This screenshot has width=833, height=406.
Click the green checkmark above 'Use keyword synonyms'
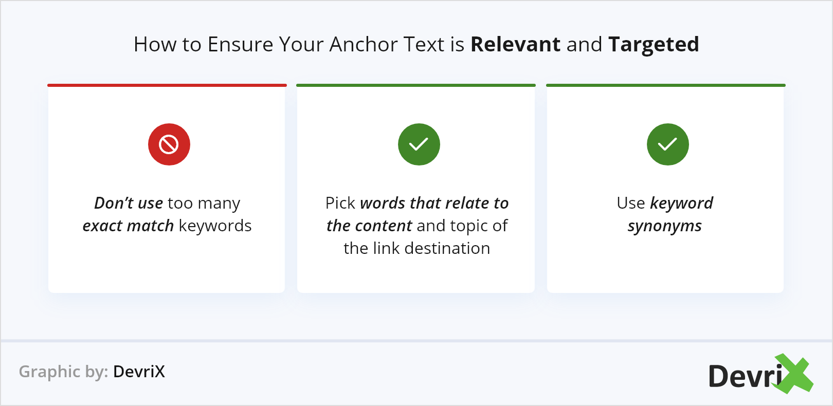[667, 144]
